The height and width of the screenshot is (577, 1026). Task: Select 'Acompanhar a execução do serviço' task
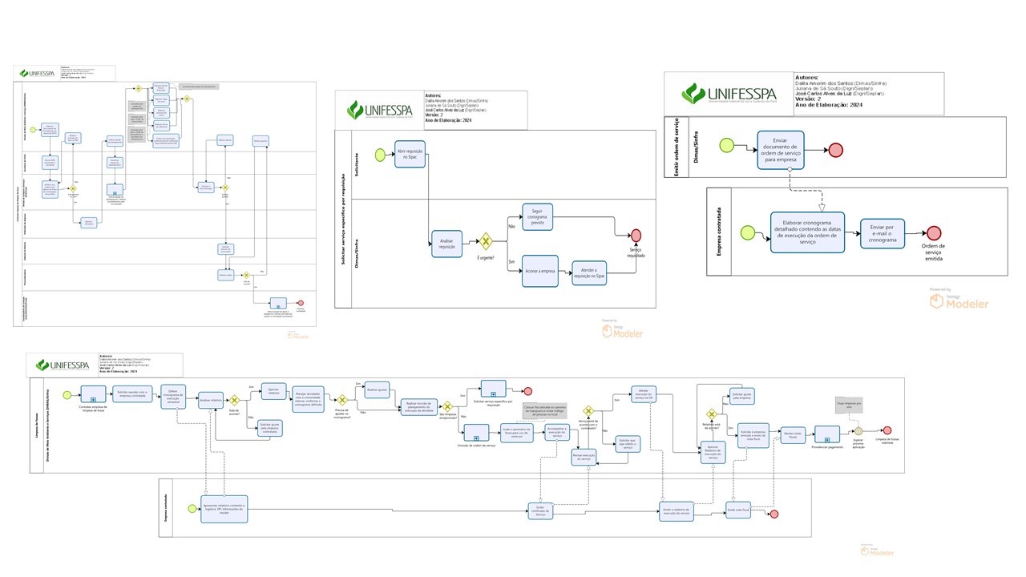557,432
